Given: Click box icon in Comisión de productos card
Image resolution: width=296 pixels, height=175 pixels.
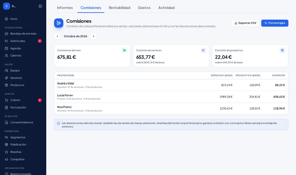Looking at the screenshot, I should (282, 50).
